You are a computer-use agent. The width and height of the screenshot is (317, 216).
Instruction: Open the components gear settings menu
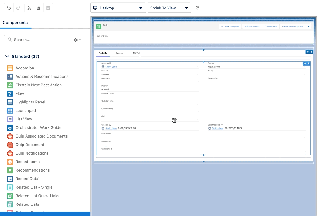tap(77, 40)
